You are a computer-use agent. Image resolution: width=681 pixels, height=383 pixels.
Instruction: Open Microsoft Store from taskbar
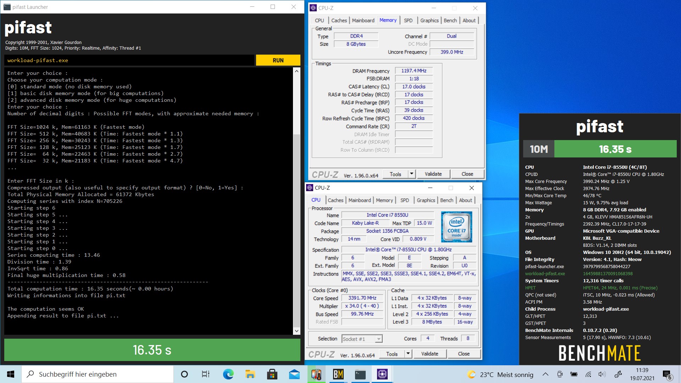coord(272,374)
